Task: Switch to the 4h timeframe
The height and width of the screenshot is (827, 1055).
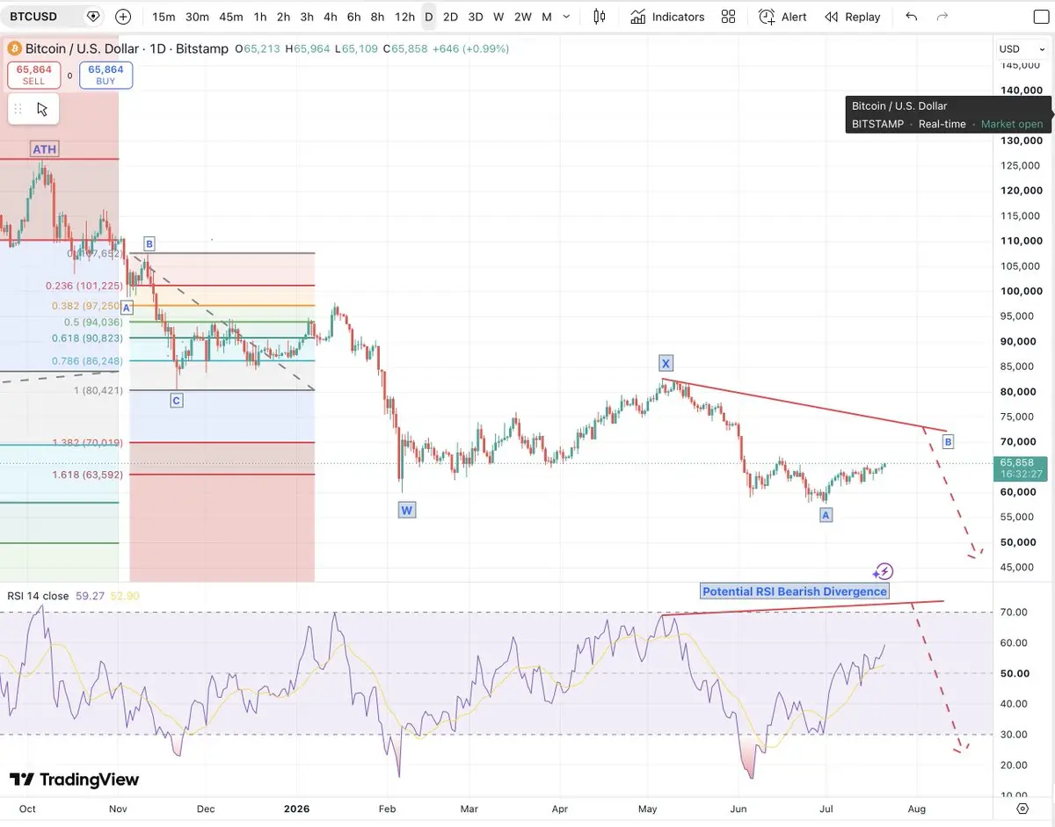Action: pos(330,17)
